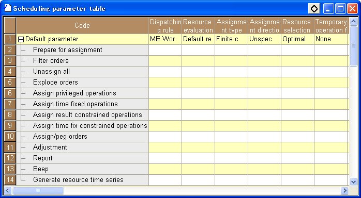Click the Finite c assignment type cell
The height and width of the screenshot is (198, 361).
tap(231, 39)
